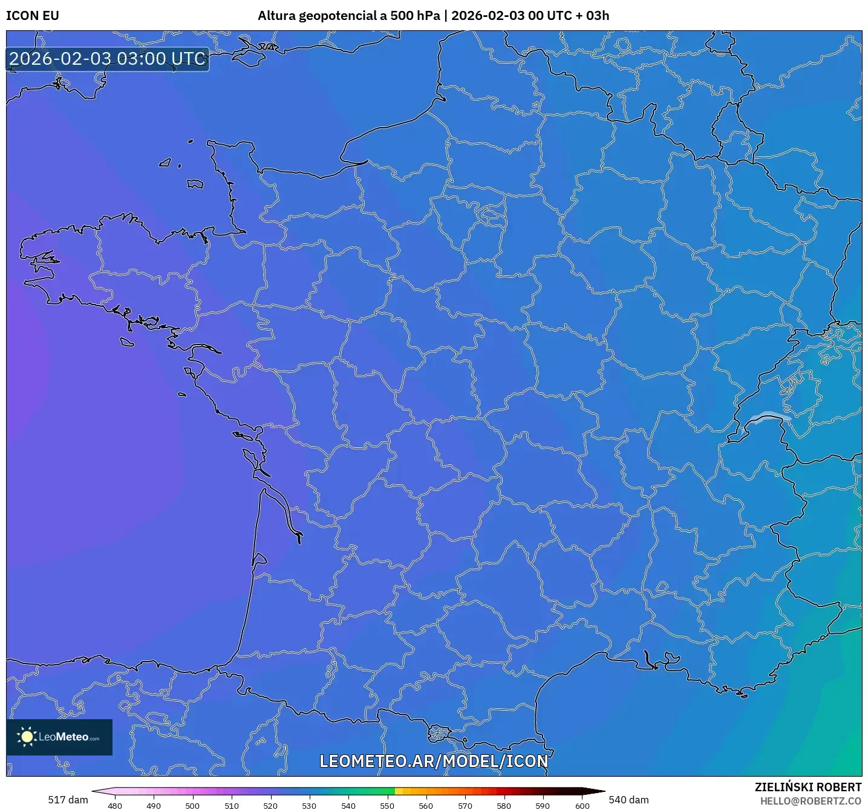Screen dimensions: 868x810
Task: Toggle the 2026-02-03 03:00 UTC timestamp badge
Action: [x=106, y=59]
